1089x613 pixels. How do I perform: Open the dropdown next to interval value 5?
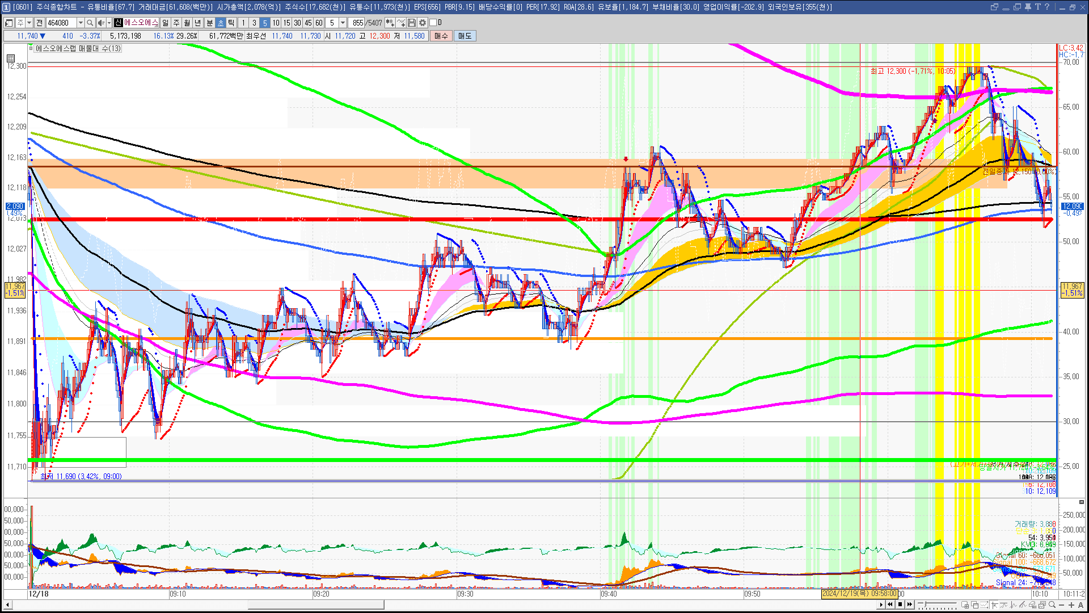click(343, 23)
